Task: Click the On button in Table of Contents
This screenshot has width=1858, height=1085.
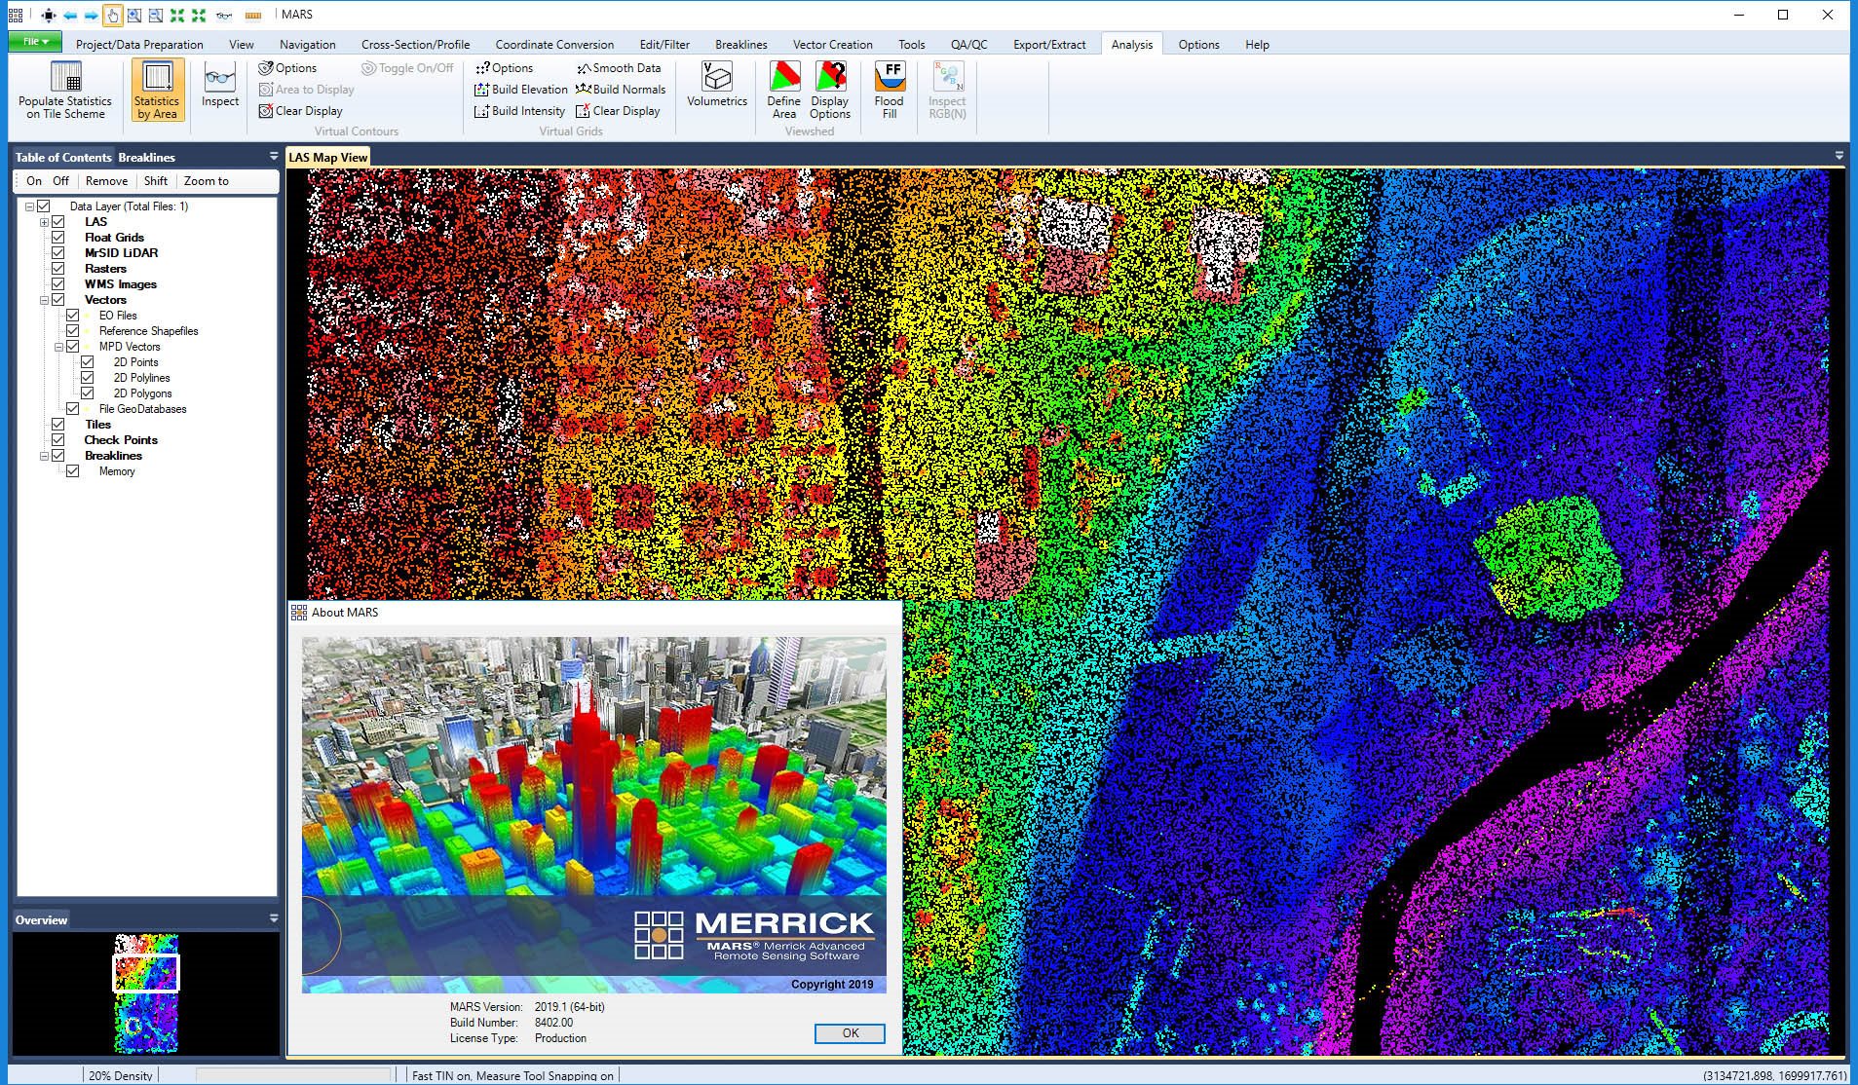Action: click(x=34, y=181)
